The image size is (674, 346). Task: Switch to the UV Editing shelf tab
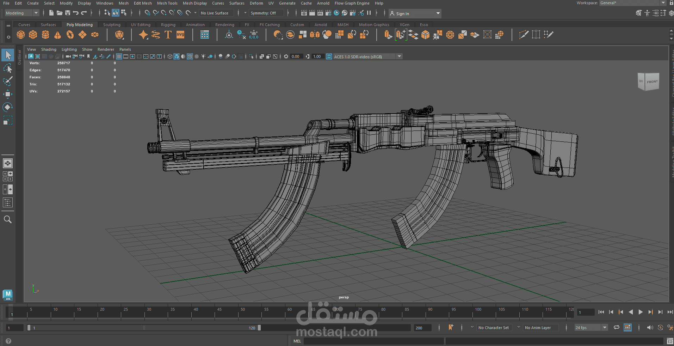click(x=141, y=24)
